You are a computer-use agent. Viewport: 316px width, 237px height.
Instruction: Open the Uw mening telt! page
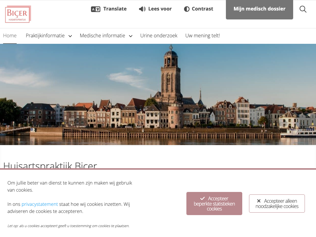click(x=202, y=35)
